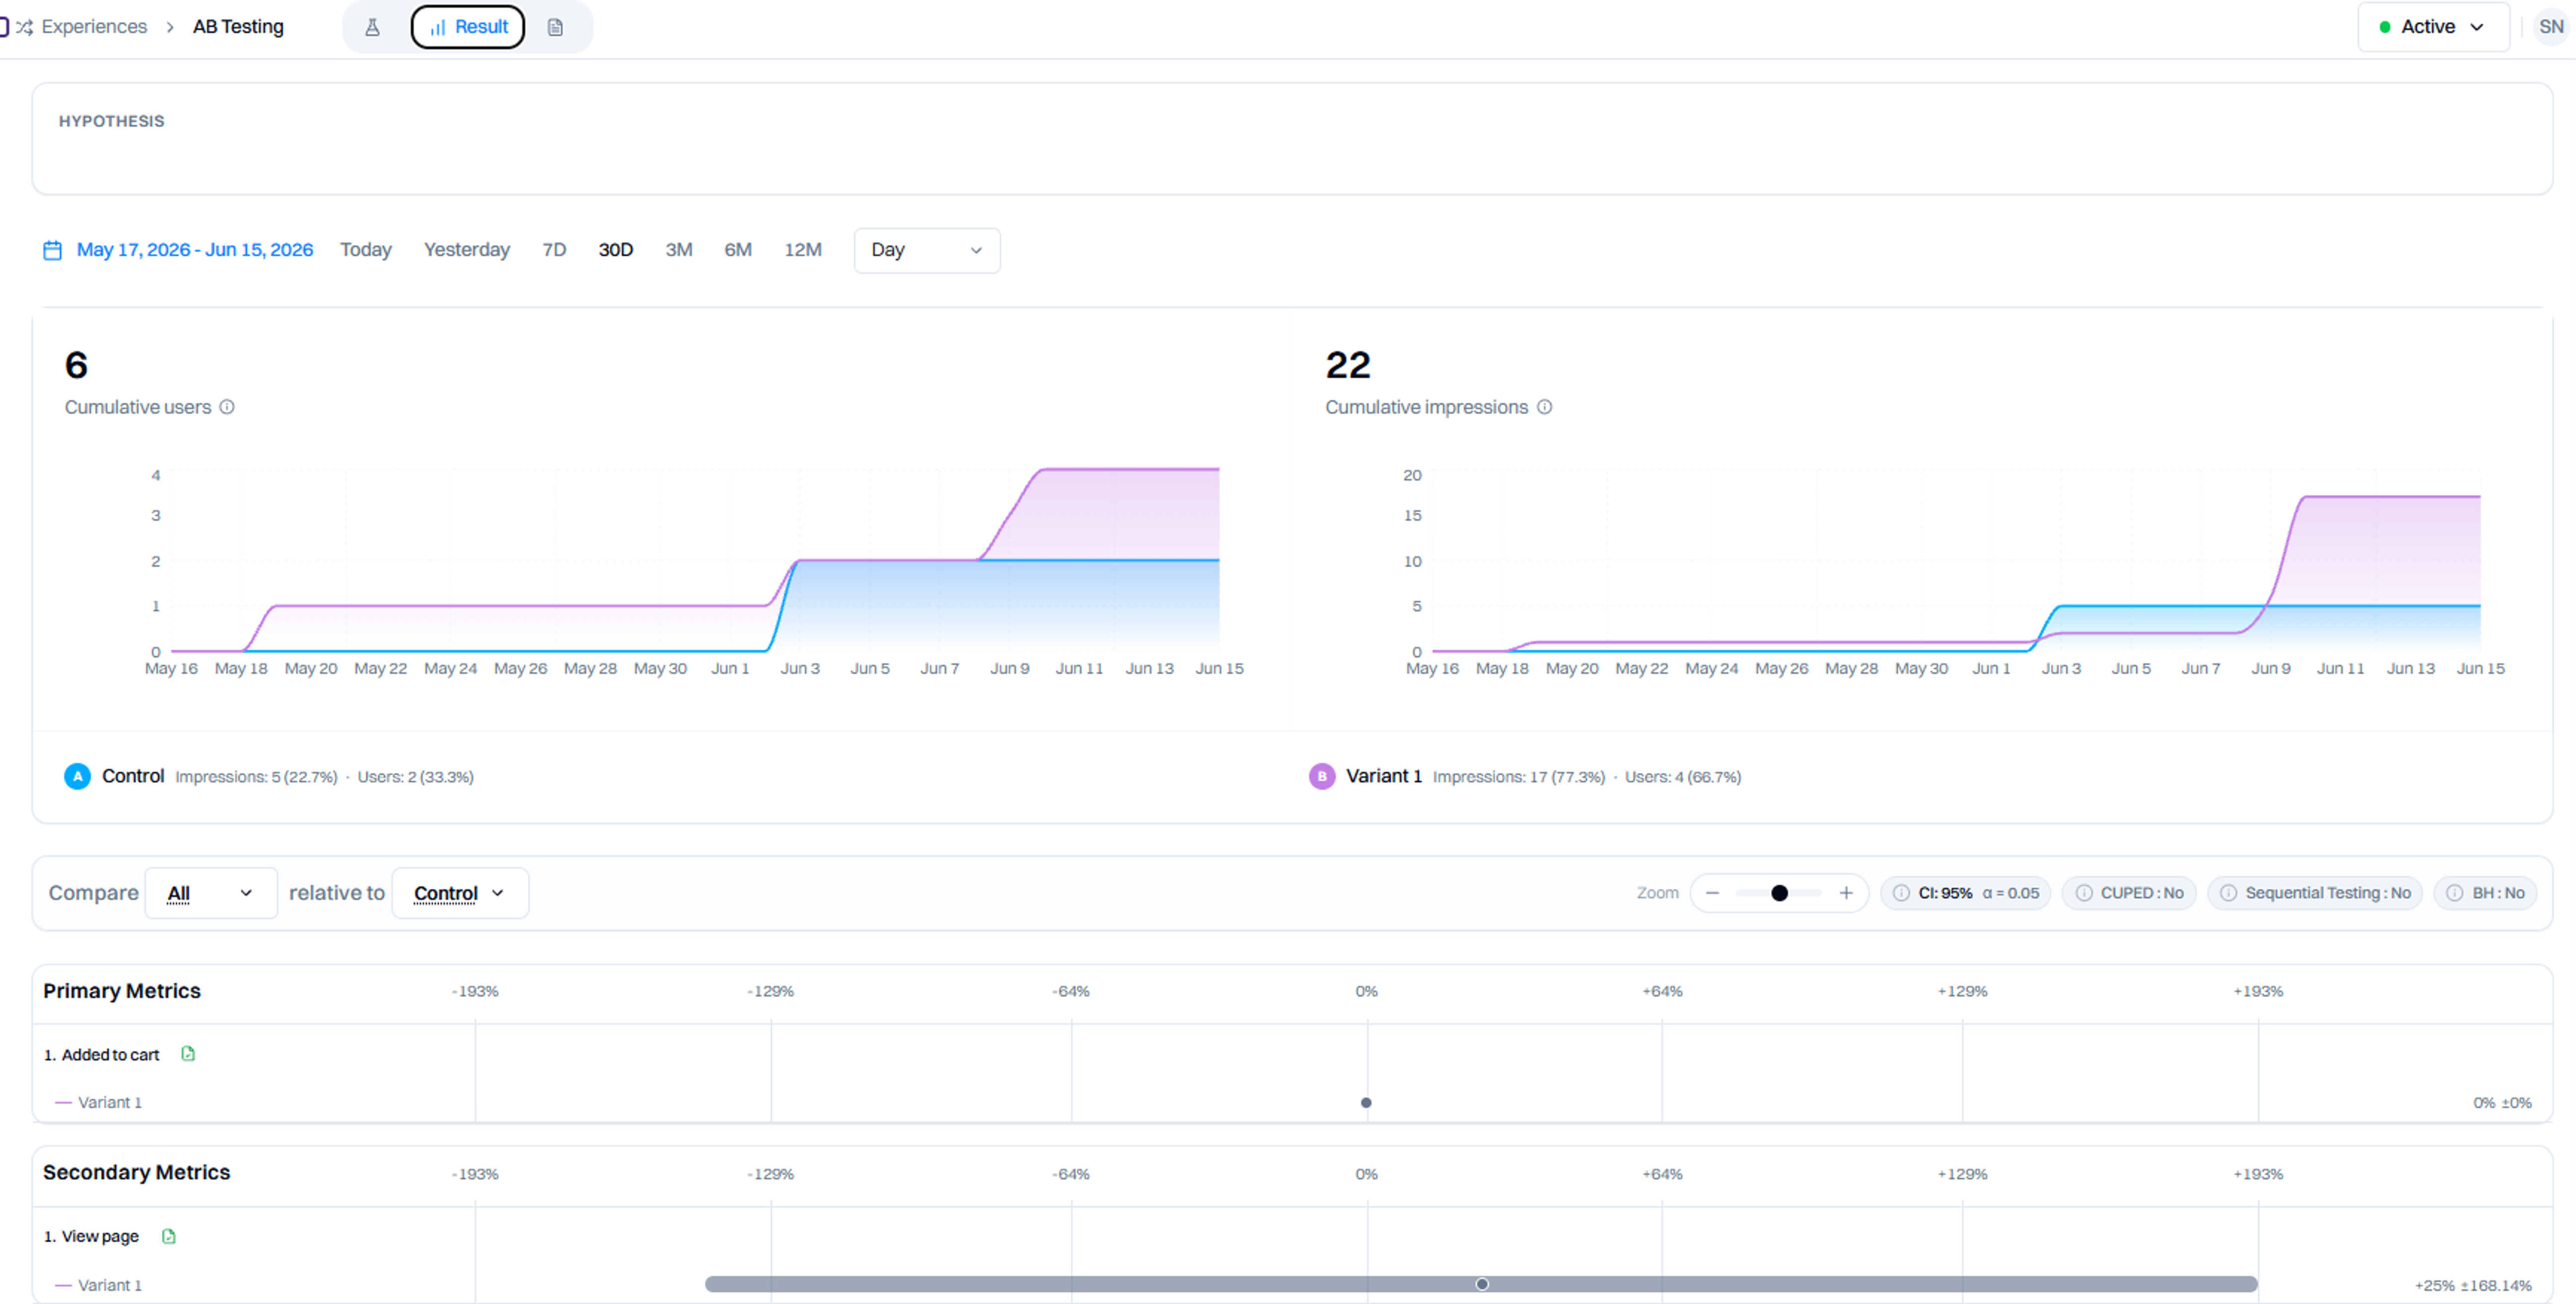This screenshot has width=2576, height=1304.
Task: Click the Added to cart metric name
Action: [x=110, y=1055]
